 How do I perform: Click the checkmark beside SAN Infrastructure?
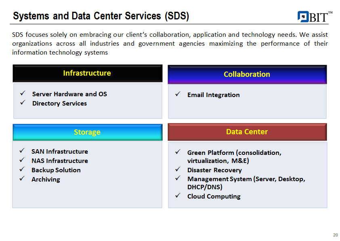click(x=22, y=151)
